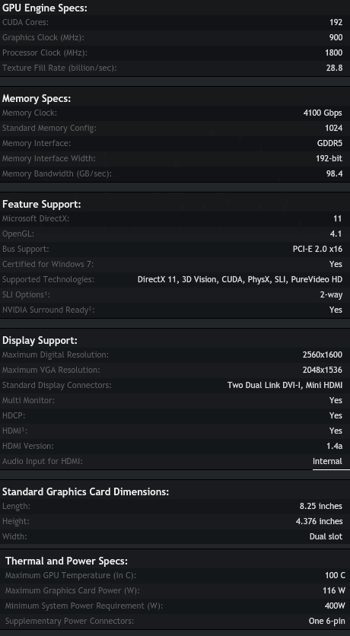
Task: Click the Standard Graphics Card Dimensions heading
Action: pos(85,491)
